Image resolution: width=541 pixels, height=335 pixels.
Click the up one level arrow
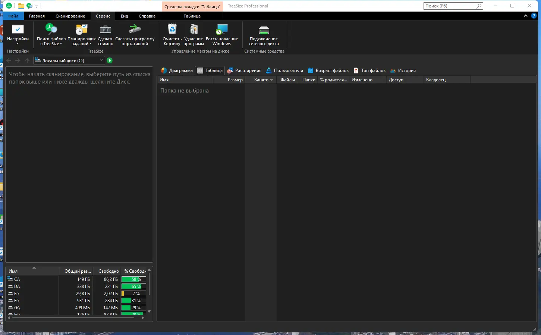[x=27, y=60]
